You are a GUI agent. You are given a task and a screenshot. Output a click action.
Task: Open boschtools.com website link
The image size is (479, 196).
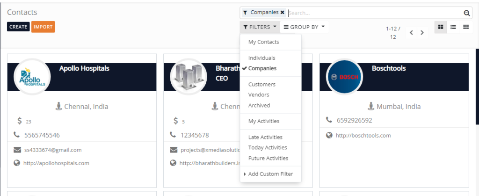coord(363,135)
